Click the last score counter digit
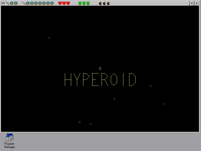Image resolution: width=201 pixels, height=151 pixels. click(52, 3)
